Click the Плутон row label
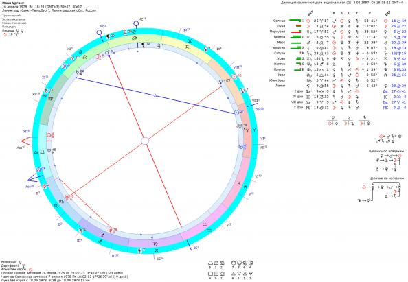This screenshot has height=282, width=408. (280, 69)
